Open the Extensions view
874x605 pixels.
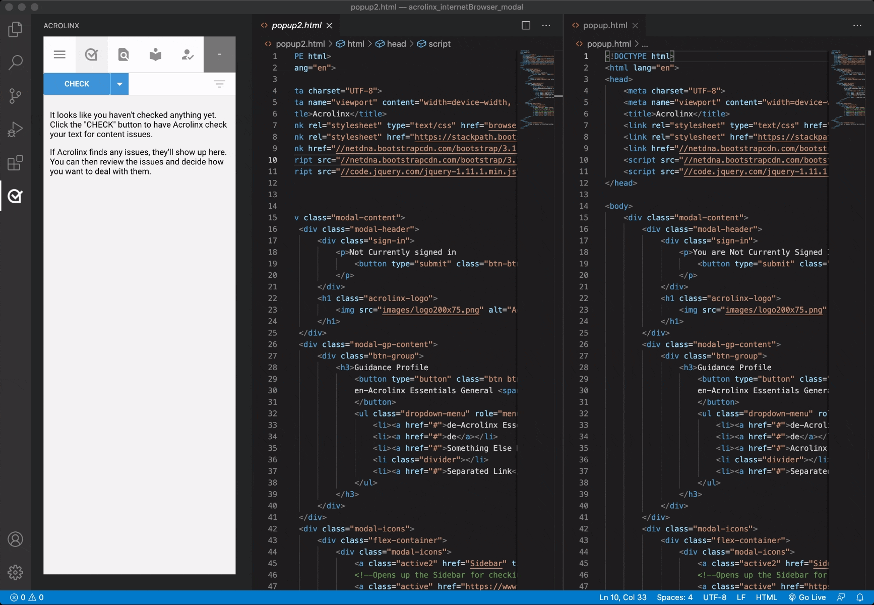[x=15, y=163]
